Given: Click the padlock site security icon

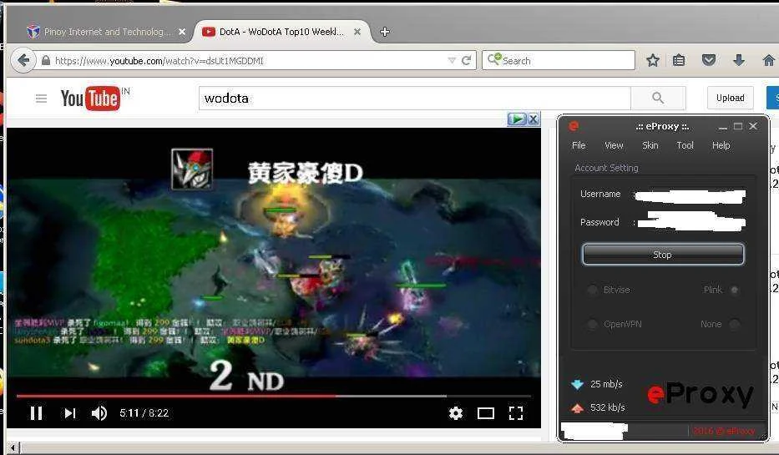Looking at the screenshot, I should click(x=46, y=61).
